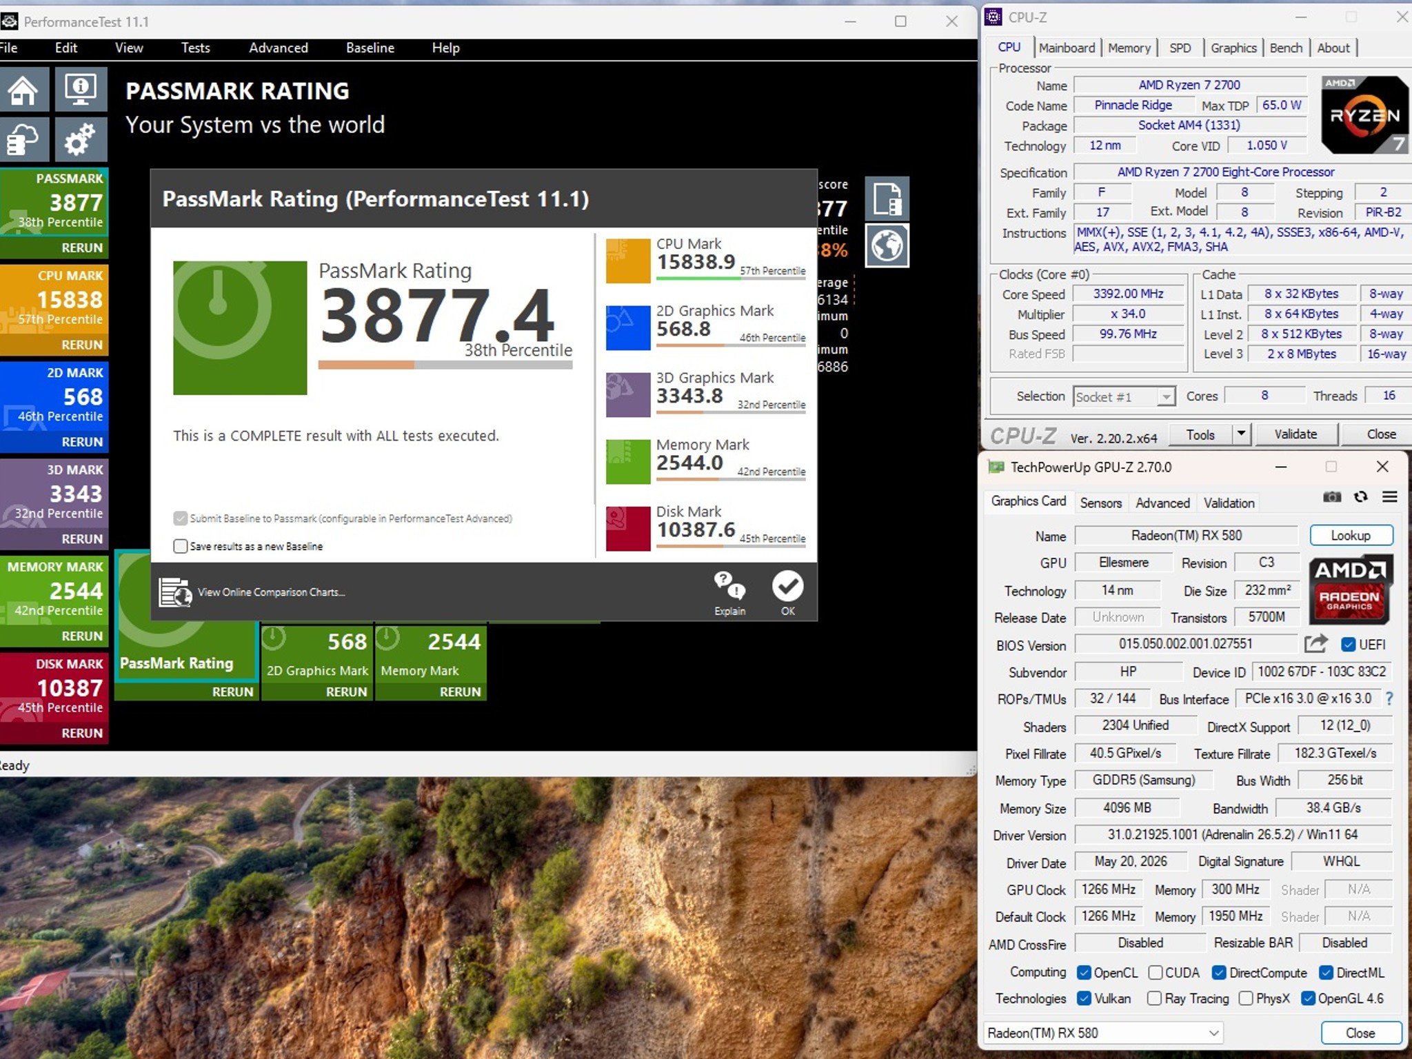Open Validation tab in GPU-Z

1229,503
